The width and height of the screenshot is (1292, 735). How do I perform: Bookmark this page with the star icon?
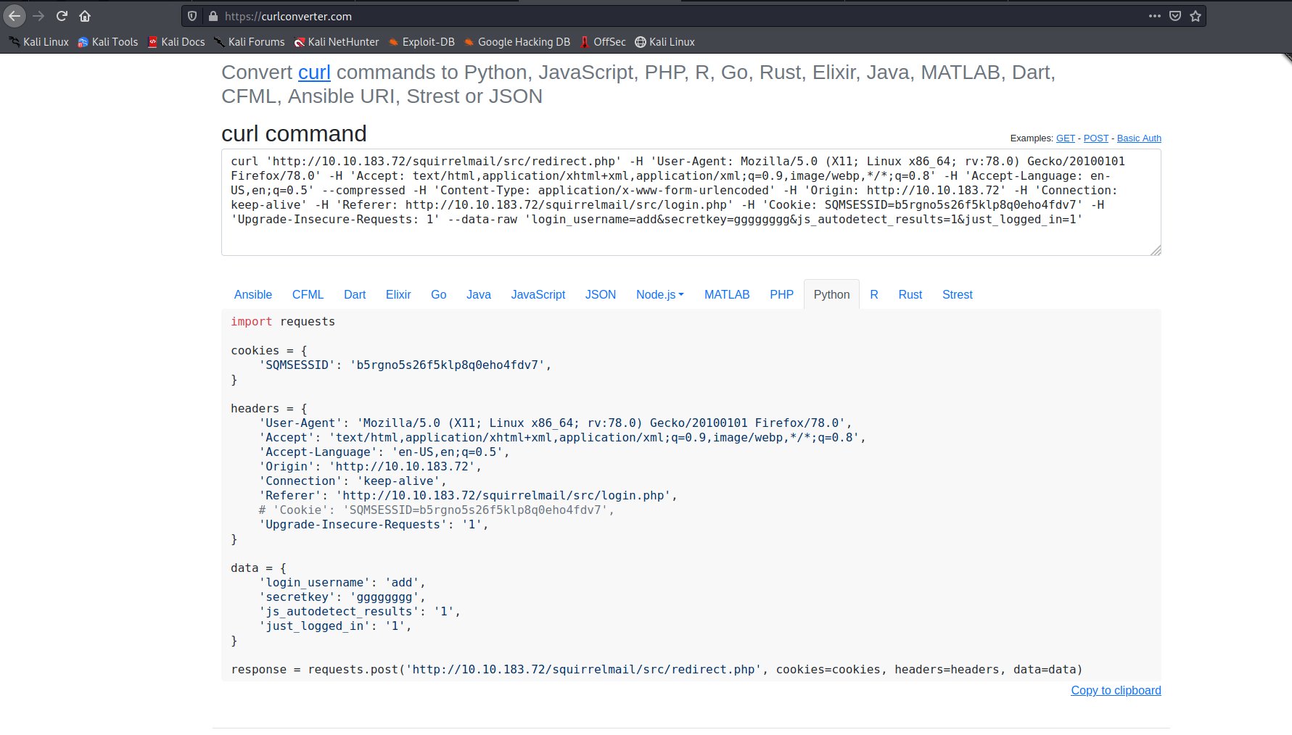coord(1196,16)
